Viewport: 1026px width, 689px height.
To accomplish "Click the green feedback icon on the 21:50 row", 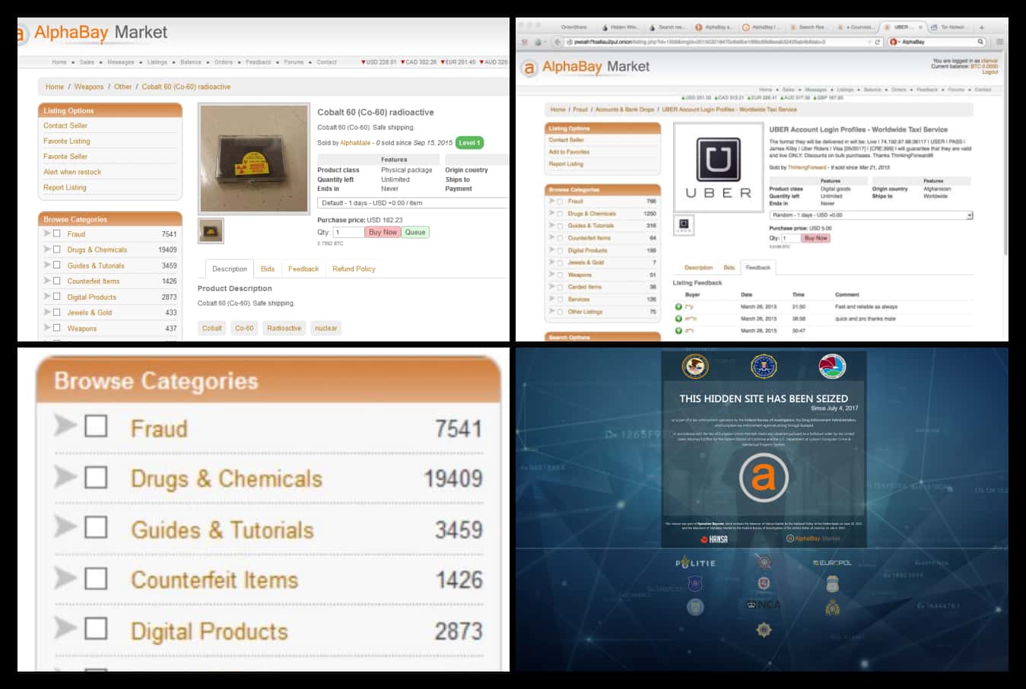I will 678,306.
